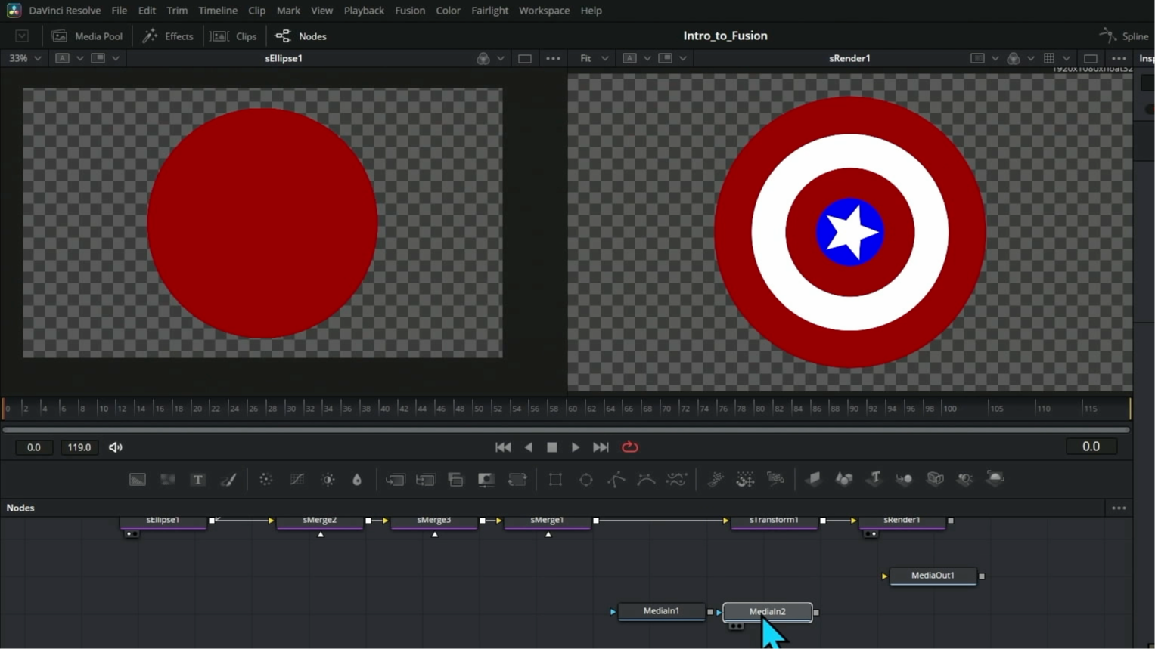Screen dimensions: 1155x649
Task: Click the Blur tool droplet icon
Action: pyautogui.click(x=357, y=480)
